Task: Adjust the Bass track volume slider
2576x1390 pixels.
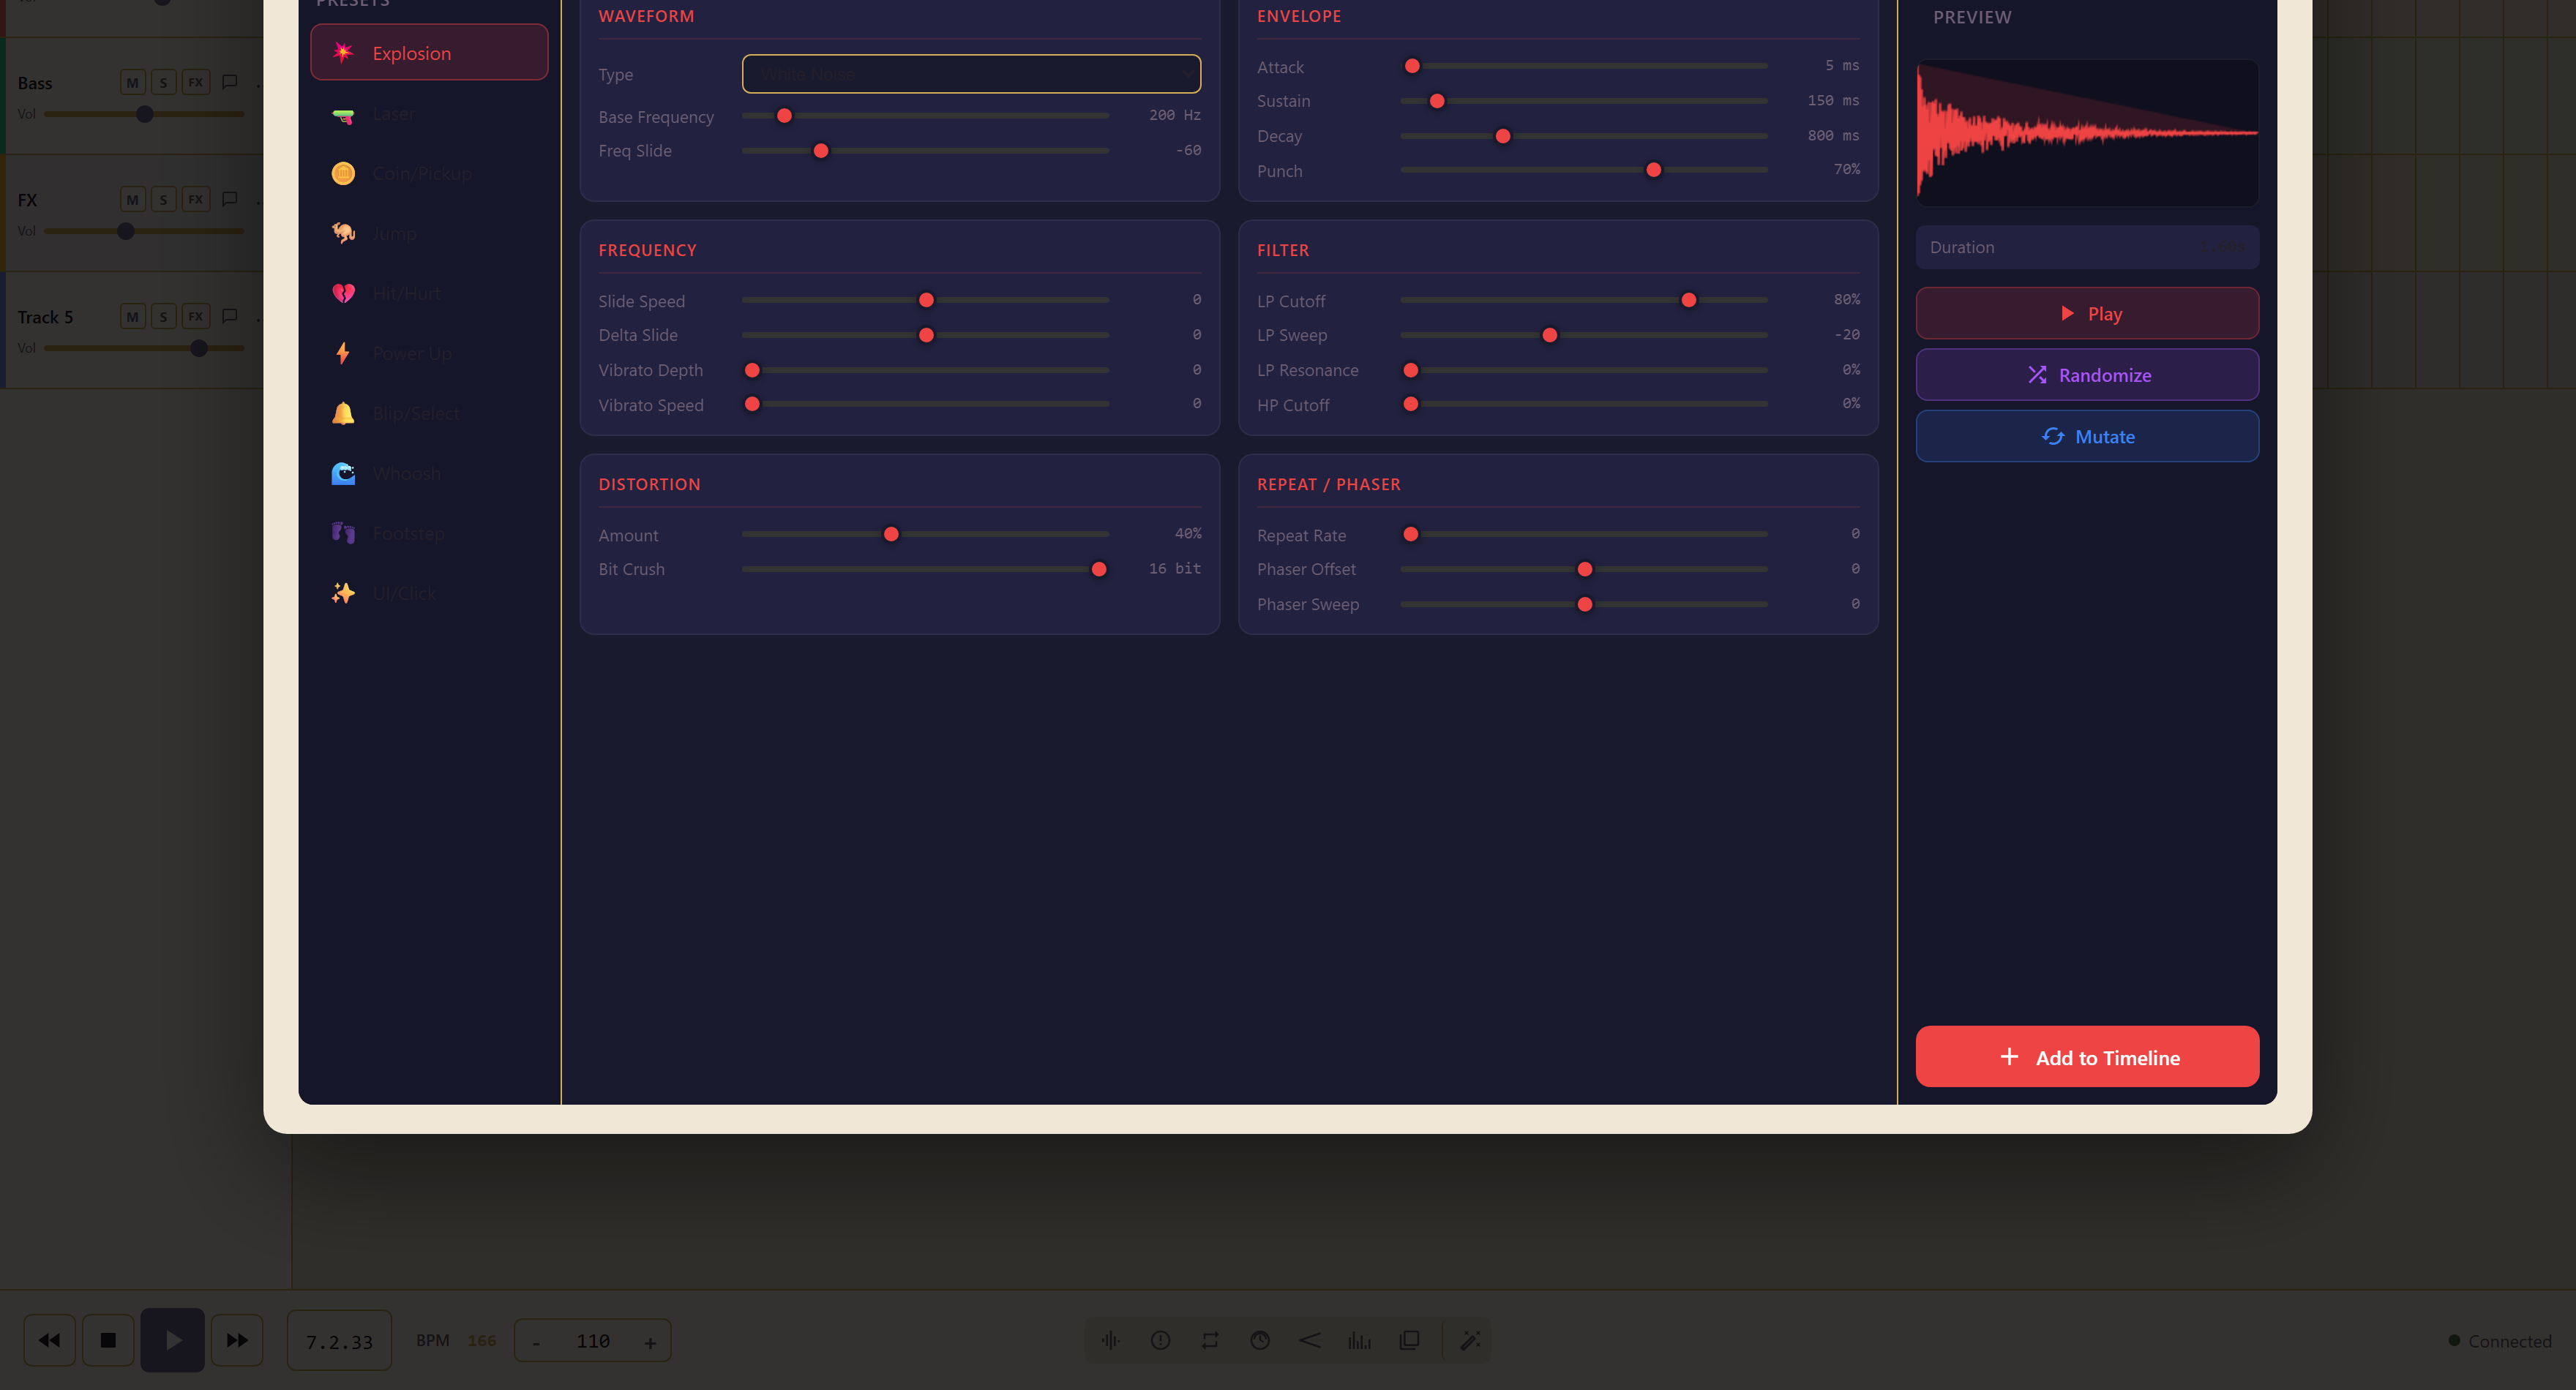Action: 144,114
